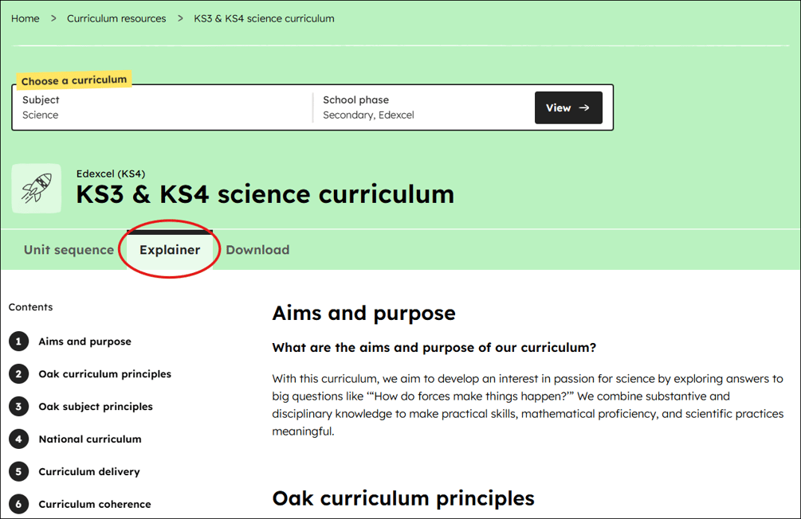Switch to the Unit sequence tab
Image resolution: width=801 pixels, height=519 pixels.
tap(69, 249)
